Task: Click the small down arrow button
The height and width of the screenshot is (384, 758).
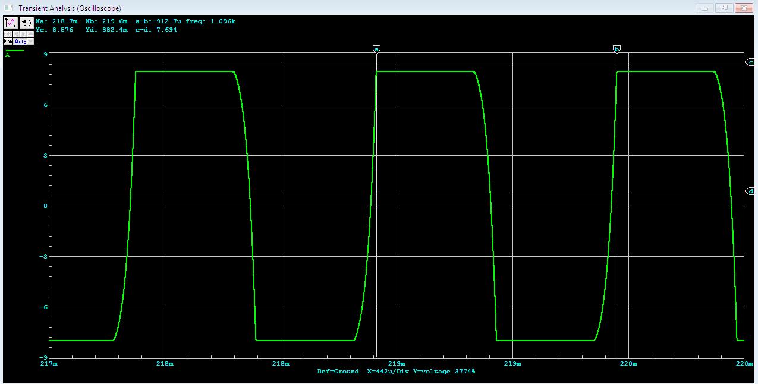Action: (x=31, y=42)
